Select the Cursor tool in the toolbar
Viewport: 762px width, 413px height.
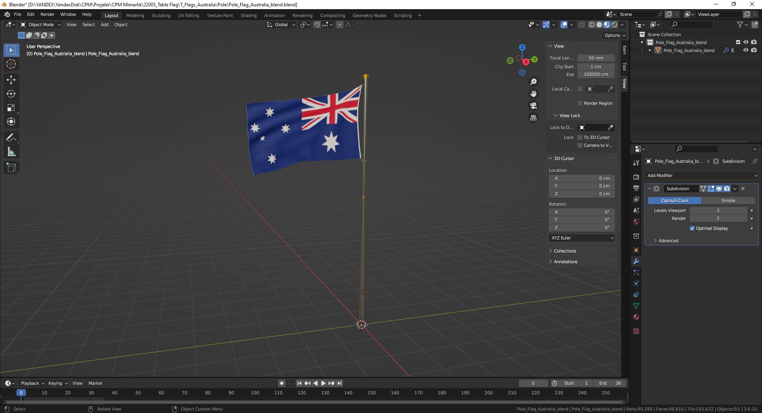click(11, 64)
